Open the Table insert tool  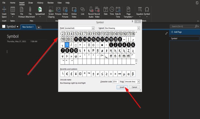point(13,12)
